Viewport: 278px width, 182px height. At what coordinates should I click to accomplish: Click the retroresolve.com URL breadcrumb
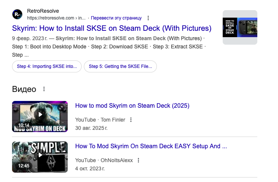pyautogui.click(x=56, y=18)
